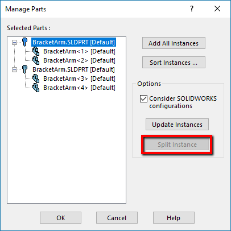Image resolution: width=231 pixels, height=231 pixels.
Task: Collapse the first BracketArm.SLDPRT tree node
Action: click(x=14, y=42)
